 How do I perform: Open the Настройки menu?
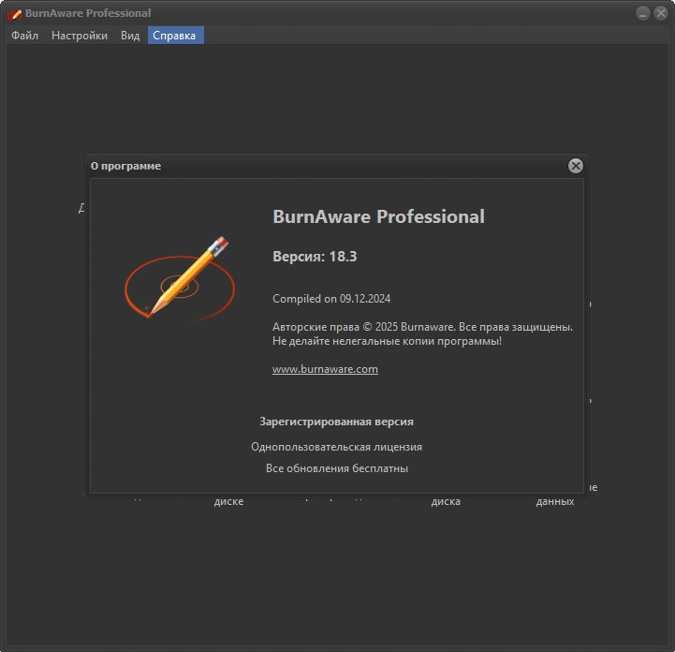[x=80, y=36]
